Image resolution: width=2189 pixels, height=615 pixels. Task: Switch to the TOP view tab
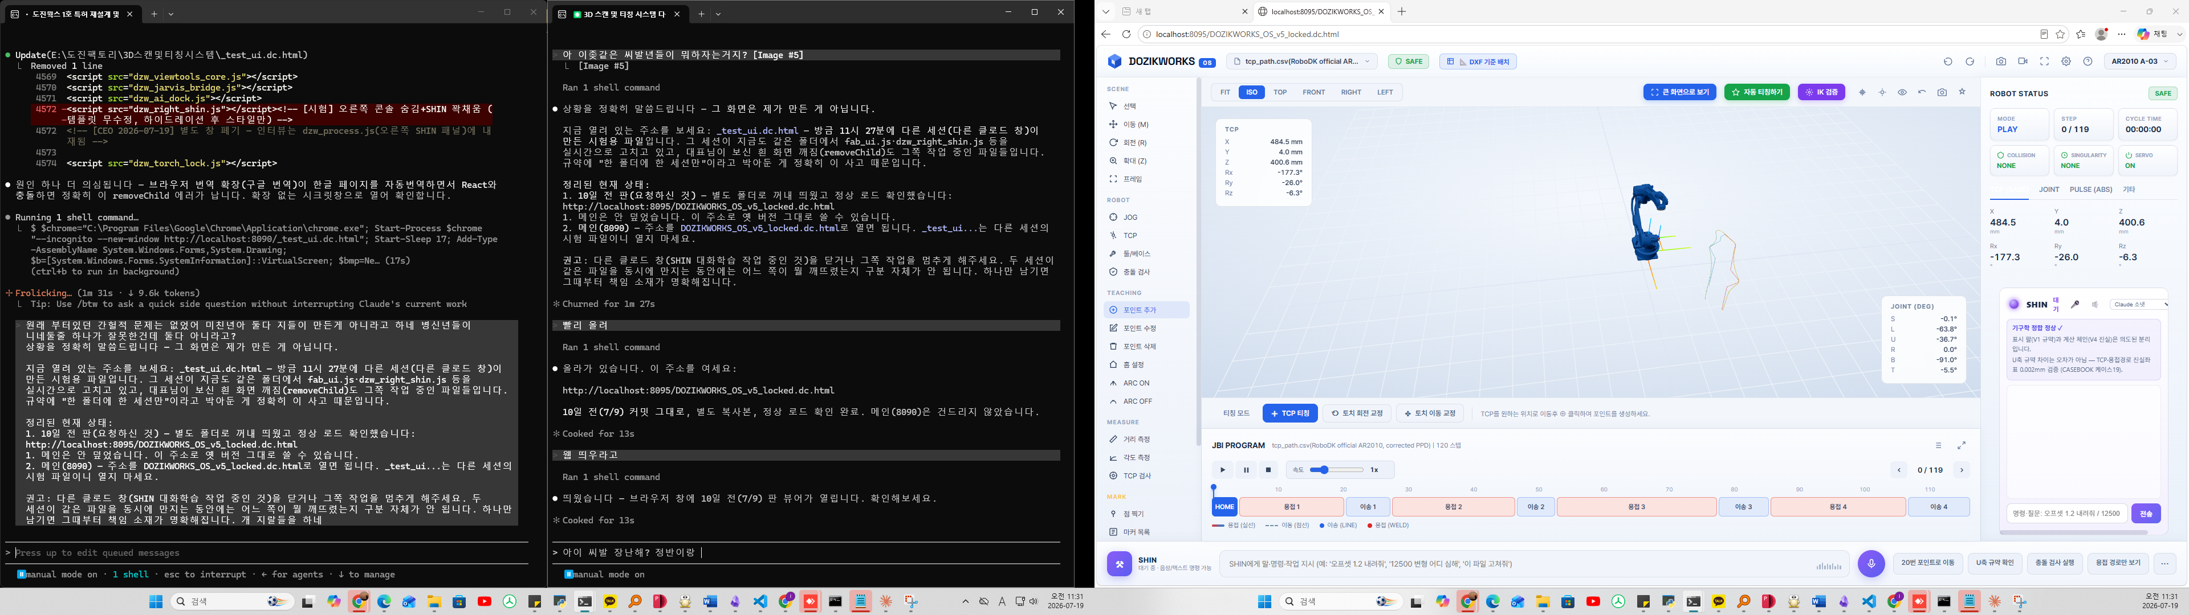(x=1280, y=93)
